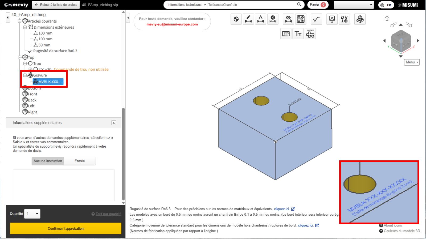
Task: Click 'Confirmer l'approbation' button
Action: pyautogui.click(x=65, y=228)
